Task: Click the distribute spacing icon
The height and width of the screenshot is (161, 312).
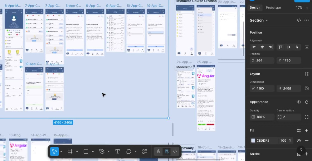Action: 307,47
